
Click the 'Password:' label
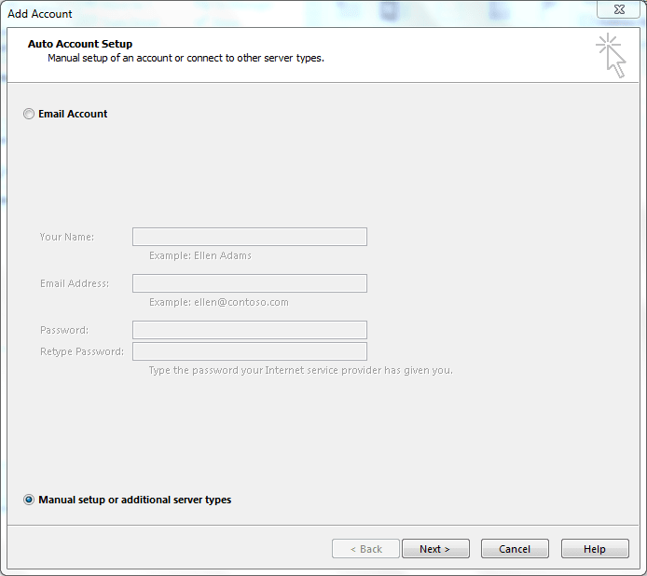coord(64,330)
